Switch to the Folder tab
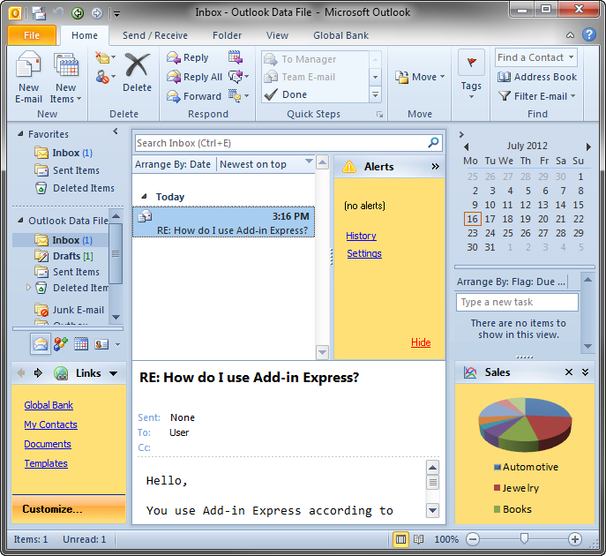This screenshot has width=606, height=556. click(x=228, y=35)
